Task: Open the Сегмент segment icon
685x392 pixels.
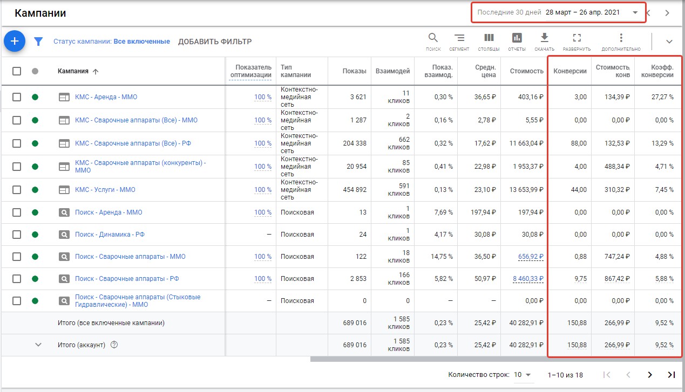Action: pos(459,38)
